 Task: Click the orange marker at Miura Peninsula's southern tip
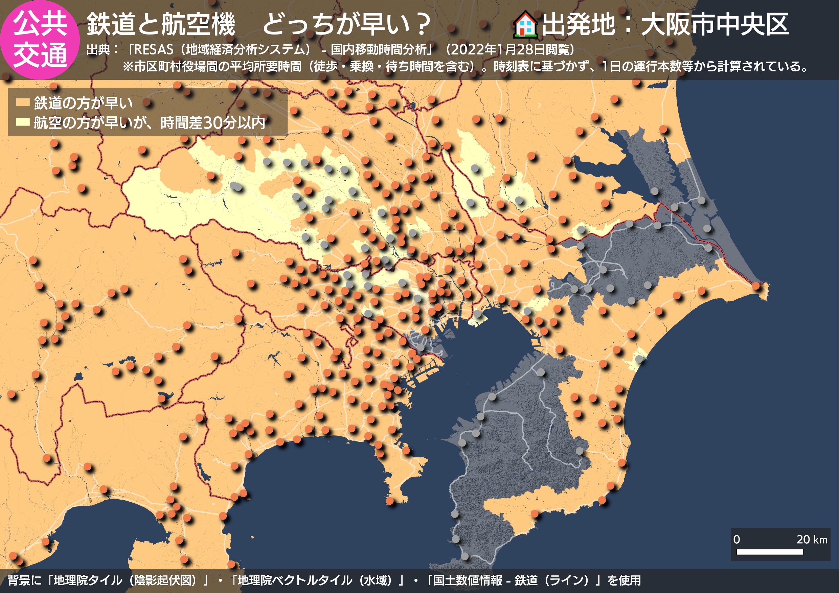(x=390, y=500)
